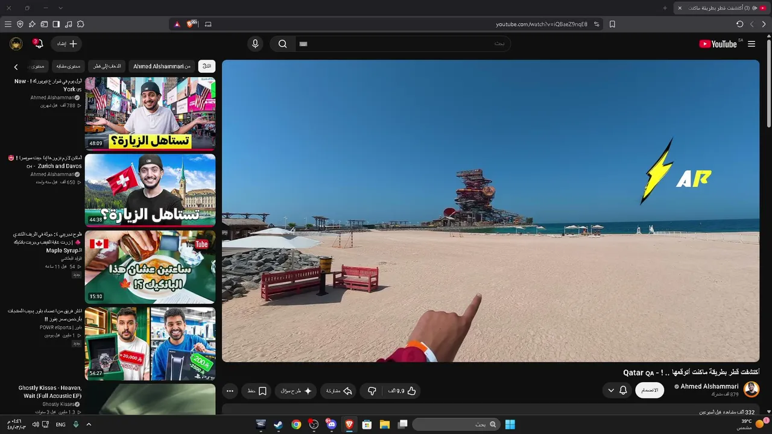The image size is (772, 434).
Task: Open the Brave Wallet icon in toolbar
Action: click(44, 24)
